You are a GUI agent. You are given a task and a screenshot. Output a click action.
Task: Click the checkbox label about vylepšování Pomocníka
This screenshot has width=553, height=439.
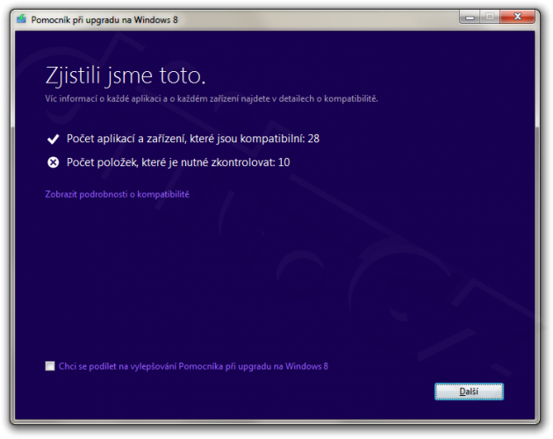coord(193,366)
